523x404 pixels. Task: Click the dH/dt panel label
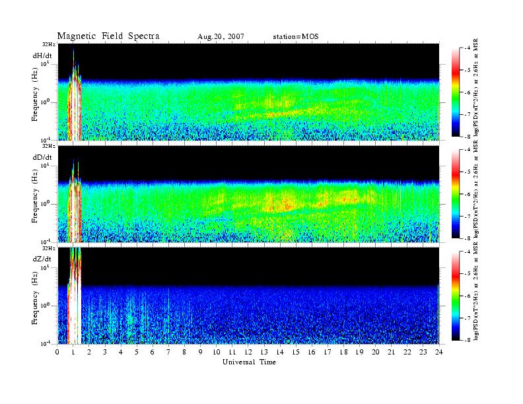click(42, 55)
